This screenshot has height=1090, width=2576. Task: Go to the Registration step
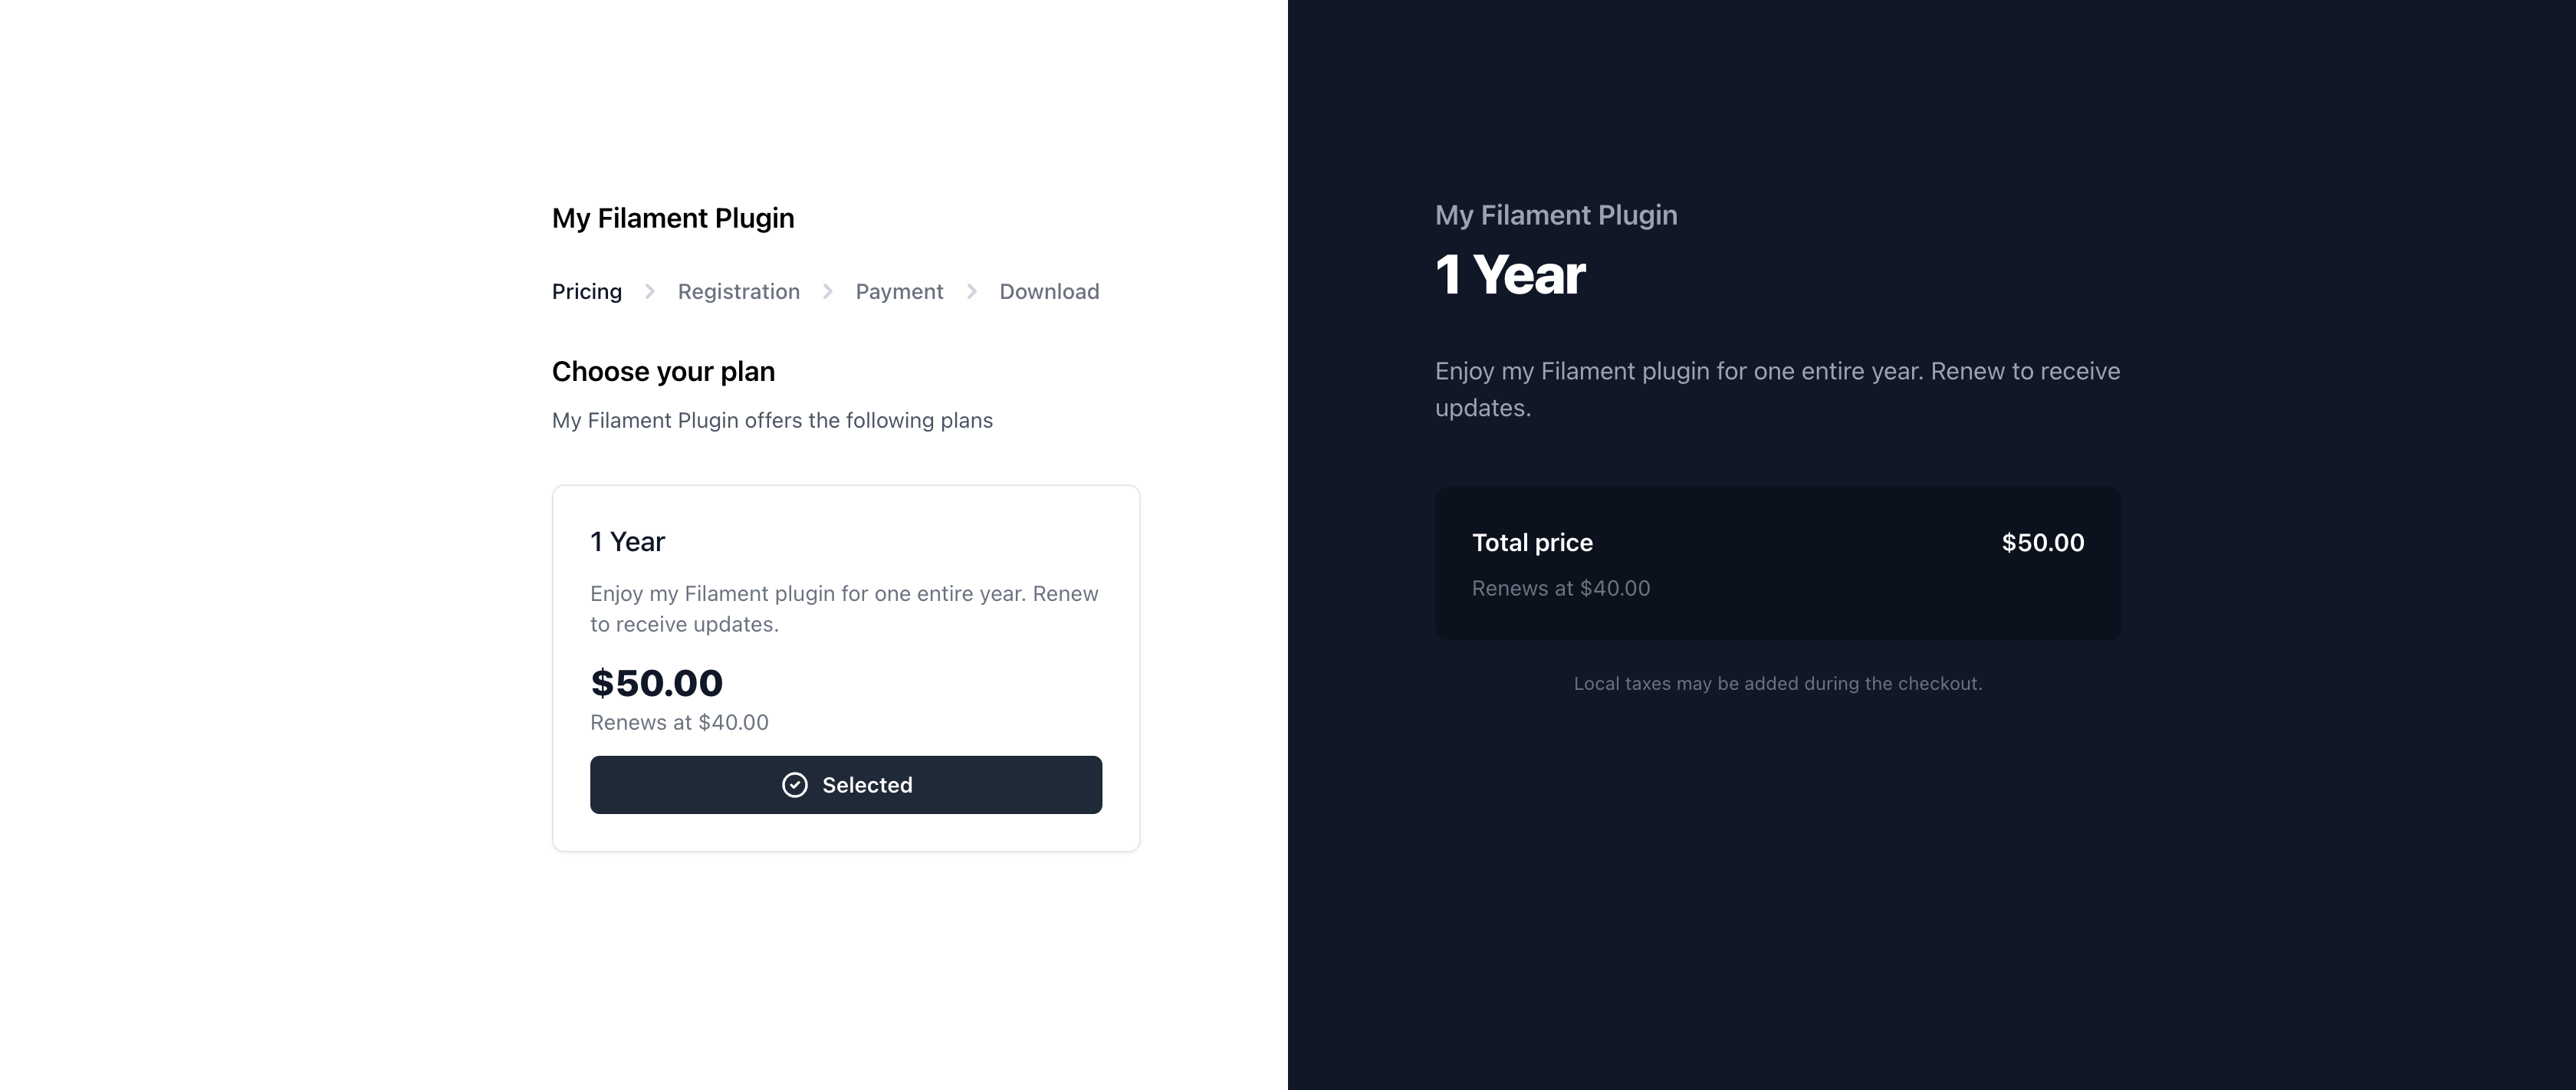[739, 291]
